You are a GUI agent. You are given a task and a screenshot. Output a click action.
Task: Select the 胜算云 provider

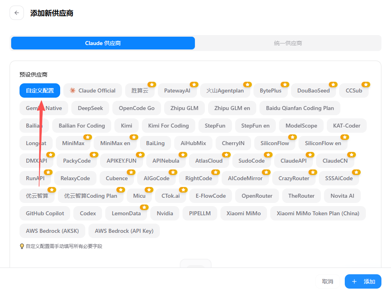(140, 90)
